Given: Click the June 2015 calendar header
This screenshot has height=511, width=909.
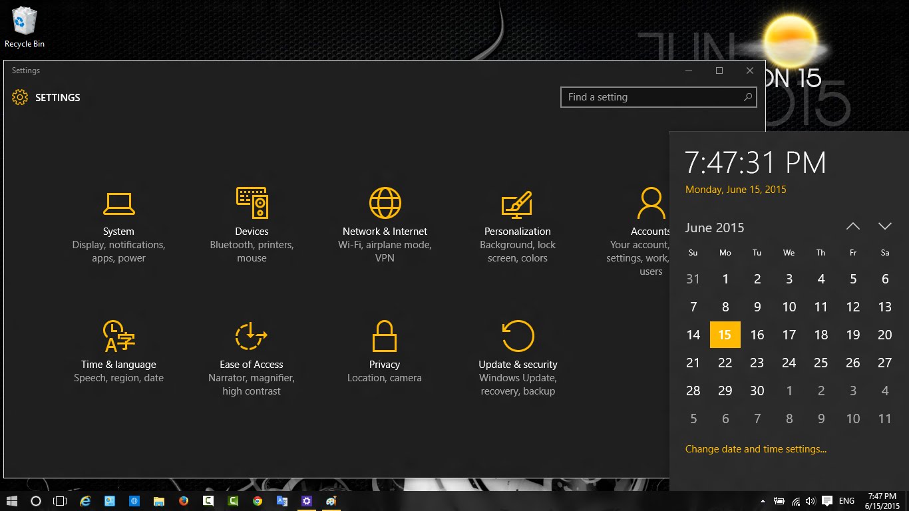Looking at the screenshot, I should 715,228.
